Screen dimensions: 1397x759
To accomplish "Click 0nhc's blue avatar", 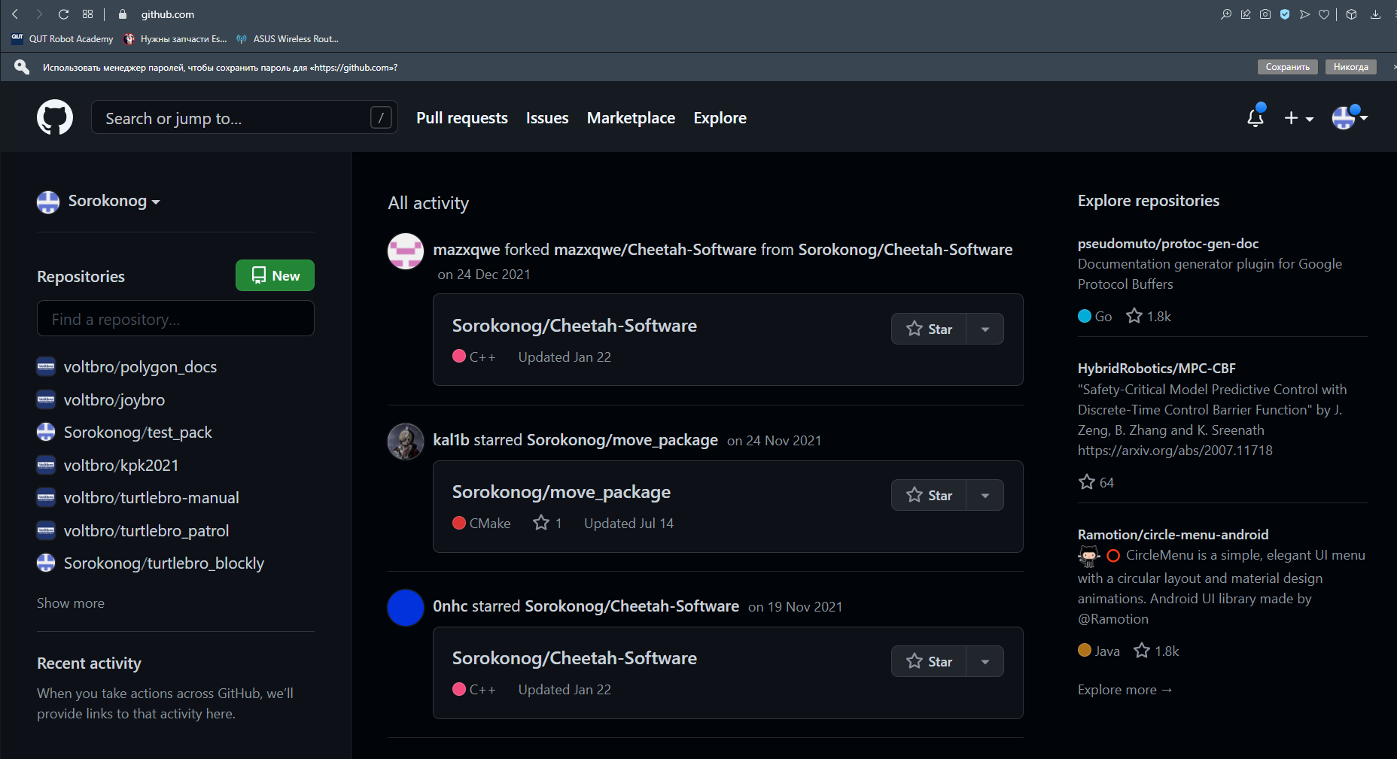I will point(406,608).
